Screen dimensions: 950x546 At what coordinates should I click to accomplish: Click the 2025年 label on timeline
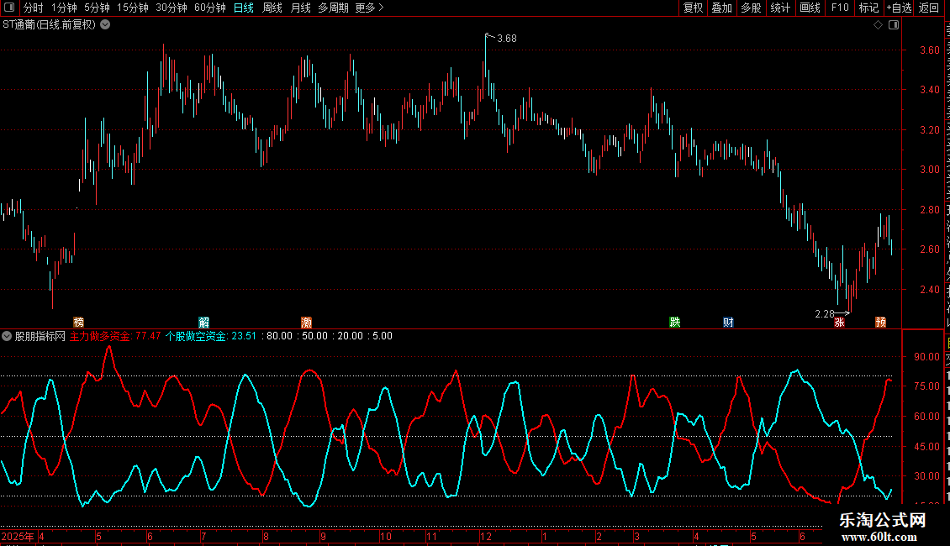tap(18, 536)
